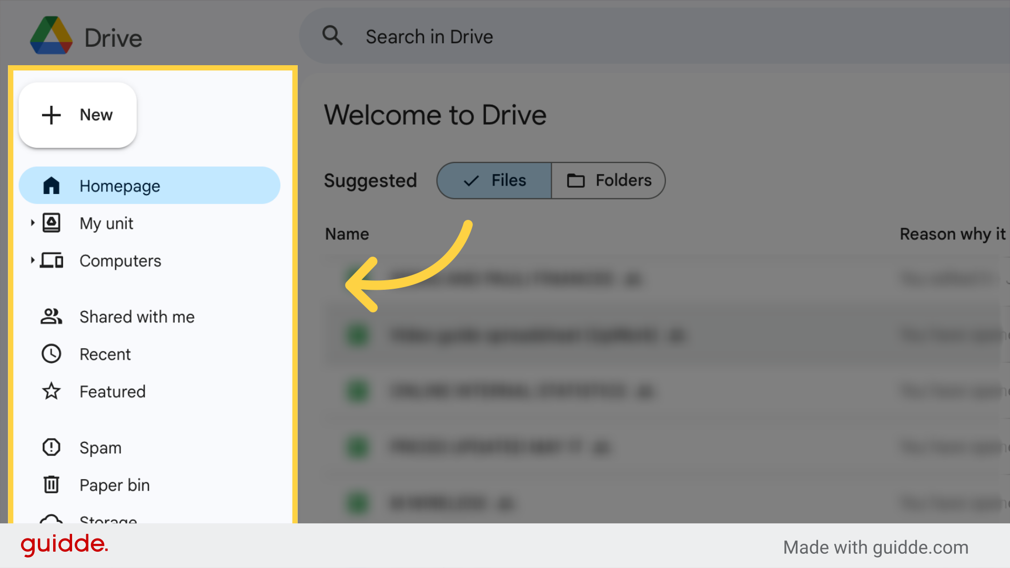Viewport: 1010px width, 568px height.
Task: Click the checkmark icon in Files toggle
Action: pos(471,180)
